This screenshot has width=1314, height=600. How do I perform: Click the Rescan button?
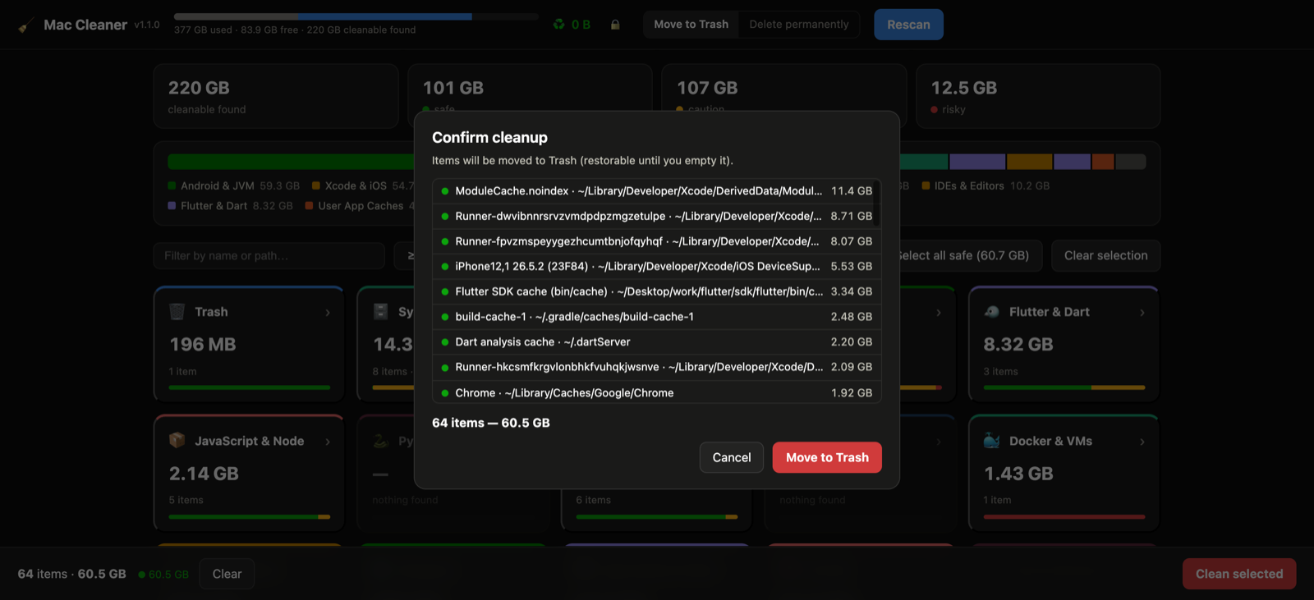point(908,25)
